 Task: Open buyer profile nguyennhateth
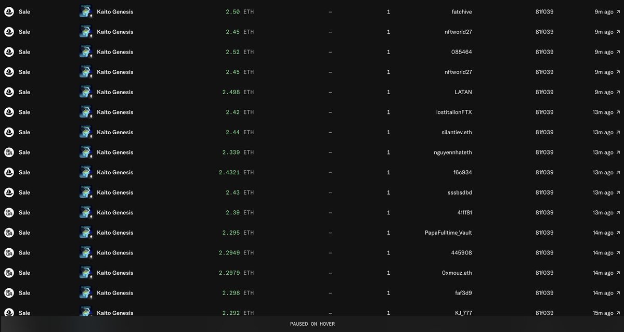pos(452,152)
